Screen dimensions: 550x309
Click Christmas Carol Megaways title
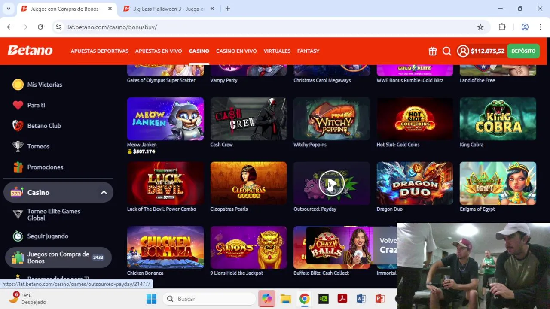point(322,80)
